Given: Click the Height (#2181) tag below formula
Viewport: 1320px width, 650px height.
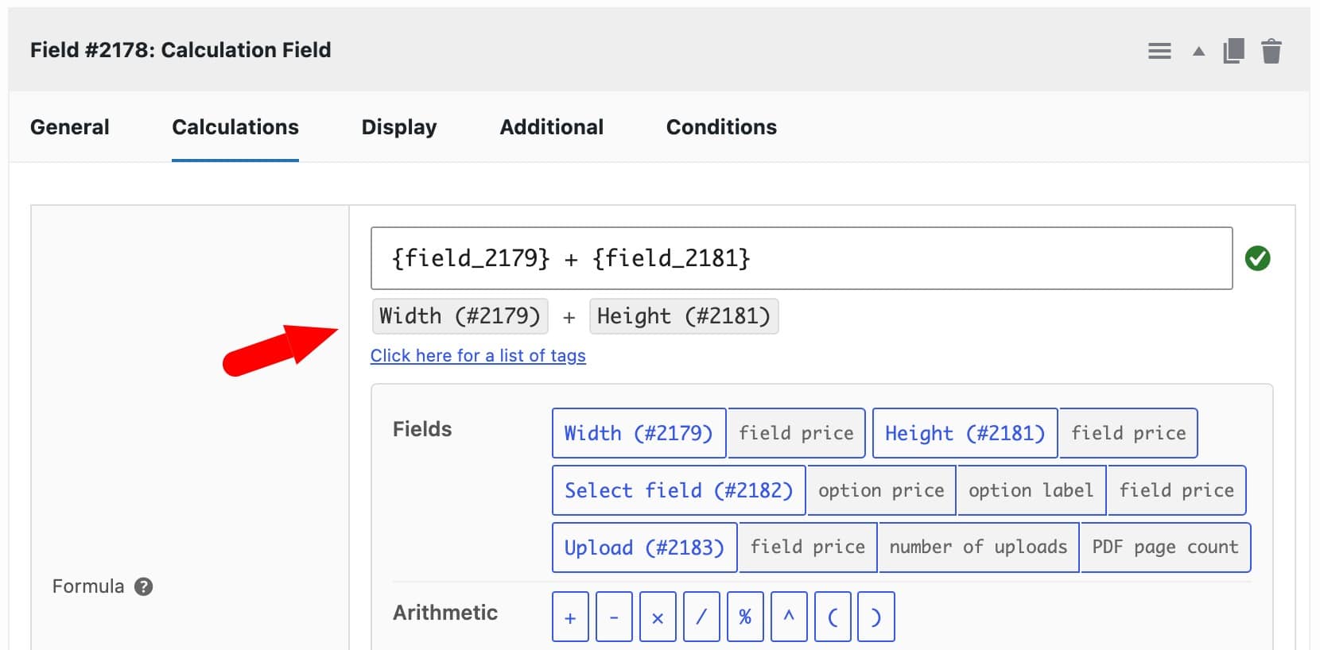Looking at the screenshot, I should [x=684, y=316].
